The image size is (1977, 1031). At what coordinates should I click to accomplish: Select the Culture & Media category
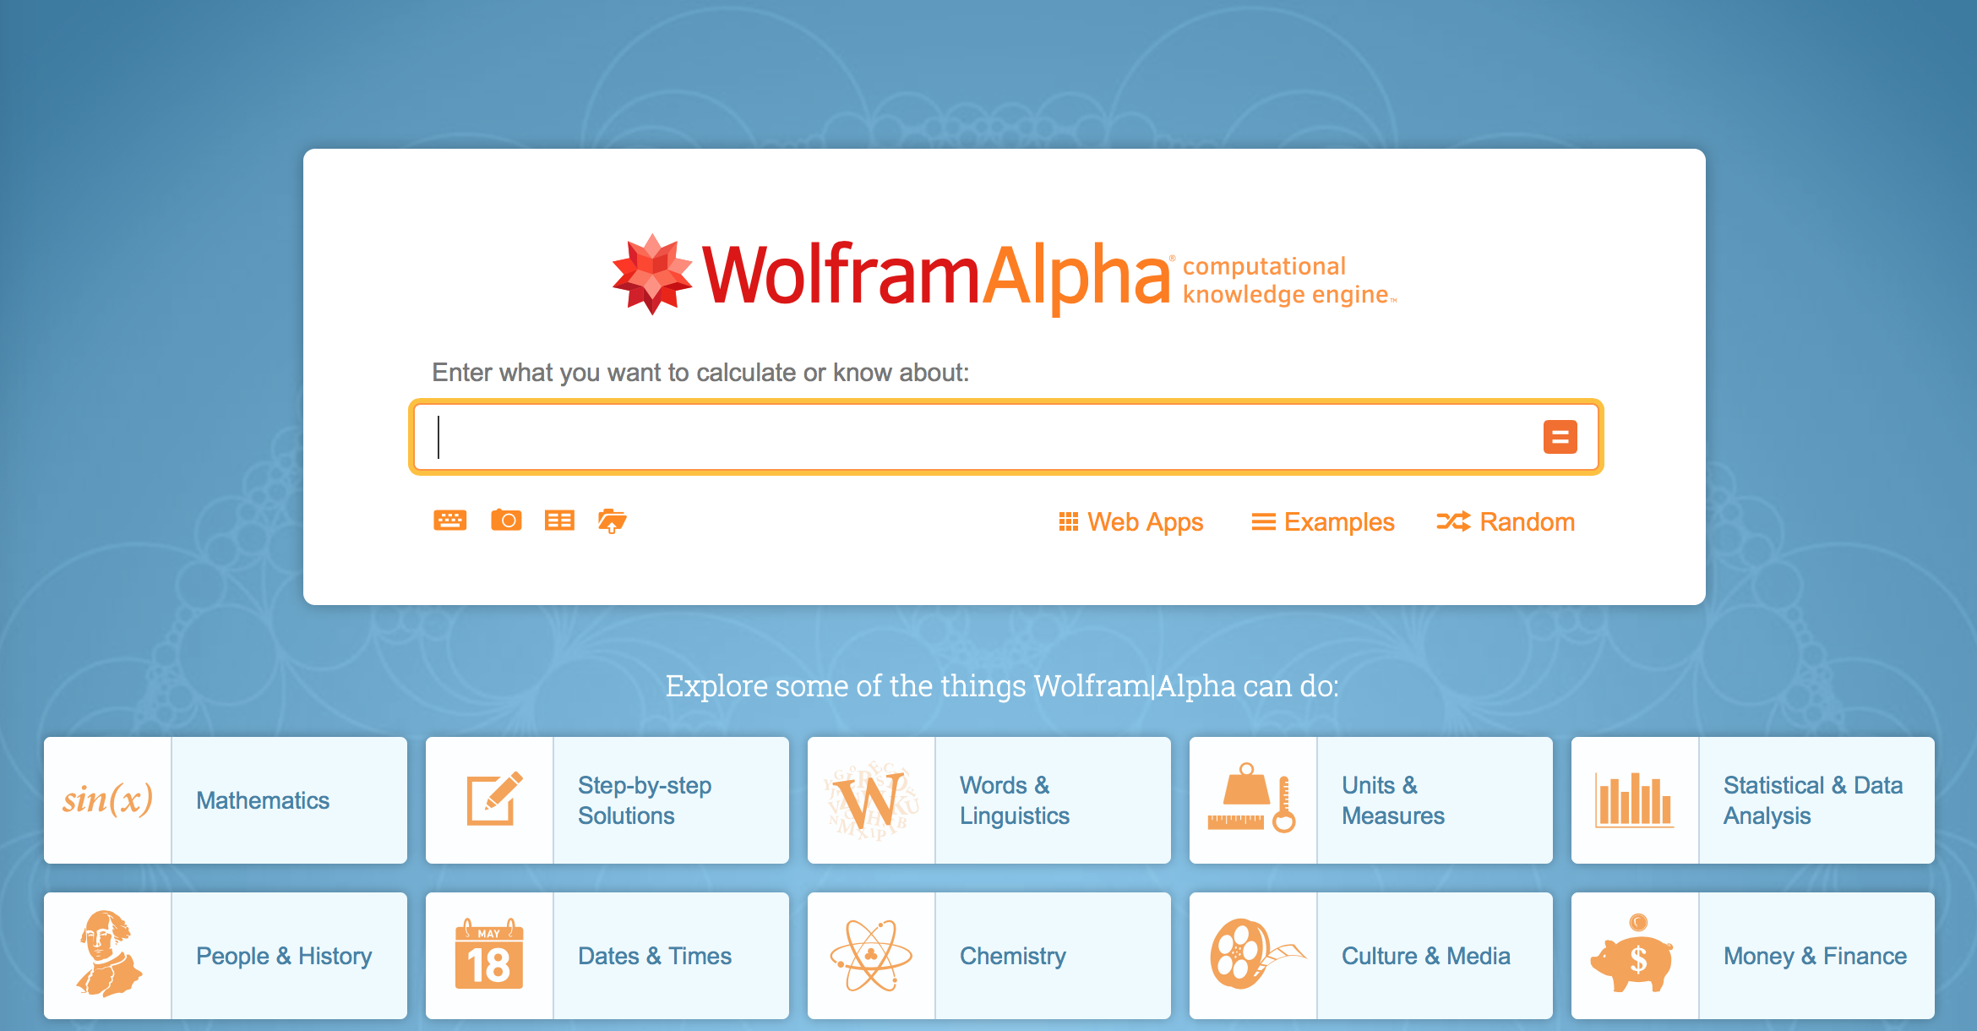1373,955
